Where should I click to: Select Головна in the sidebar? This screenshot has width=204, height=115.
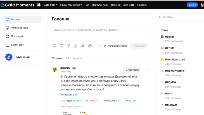(23, 19)
